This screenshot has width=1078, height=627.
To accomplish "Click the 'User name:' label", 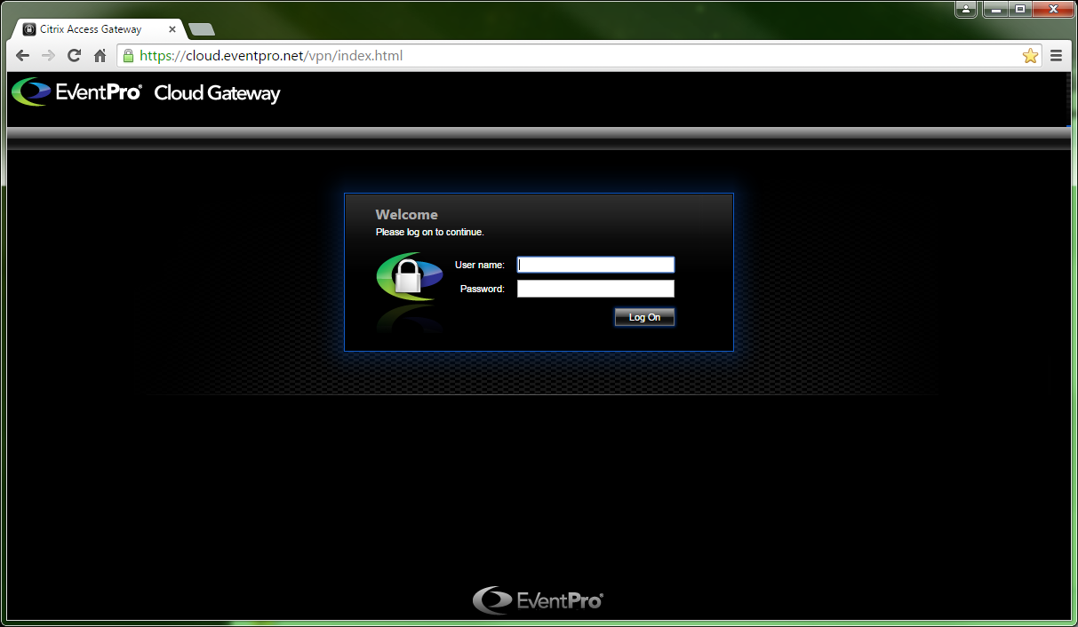I will [x=480, y=265].
